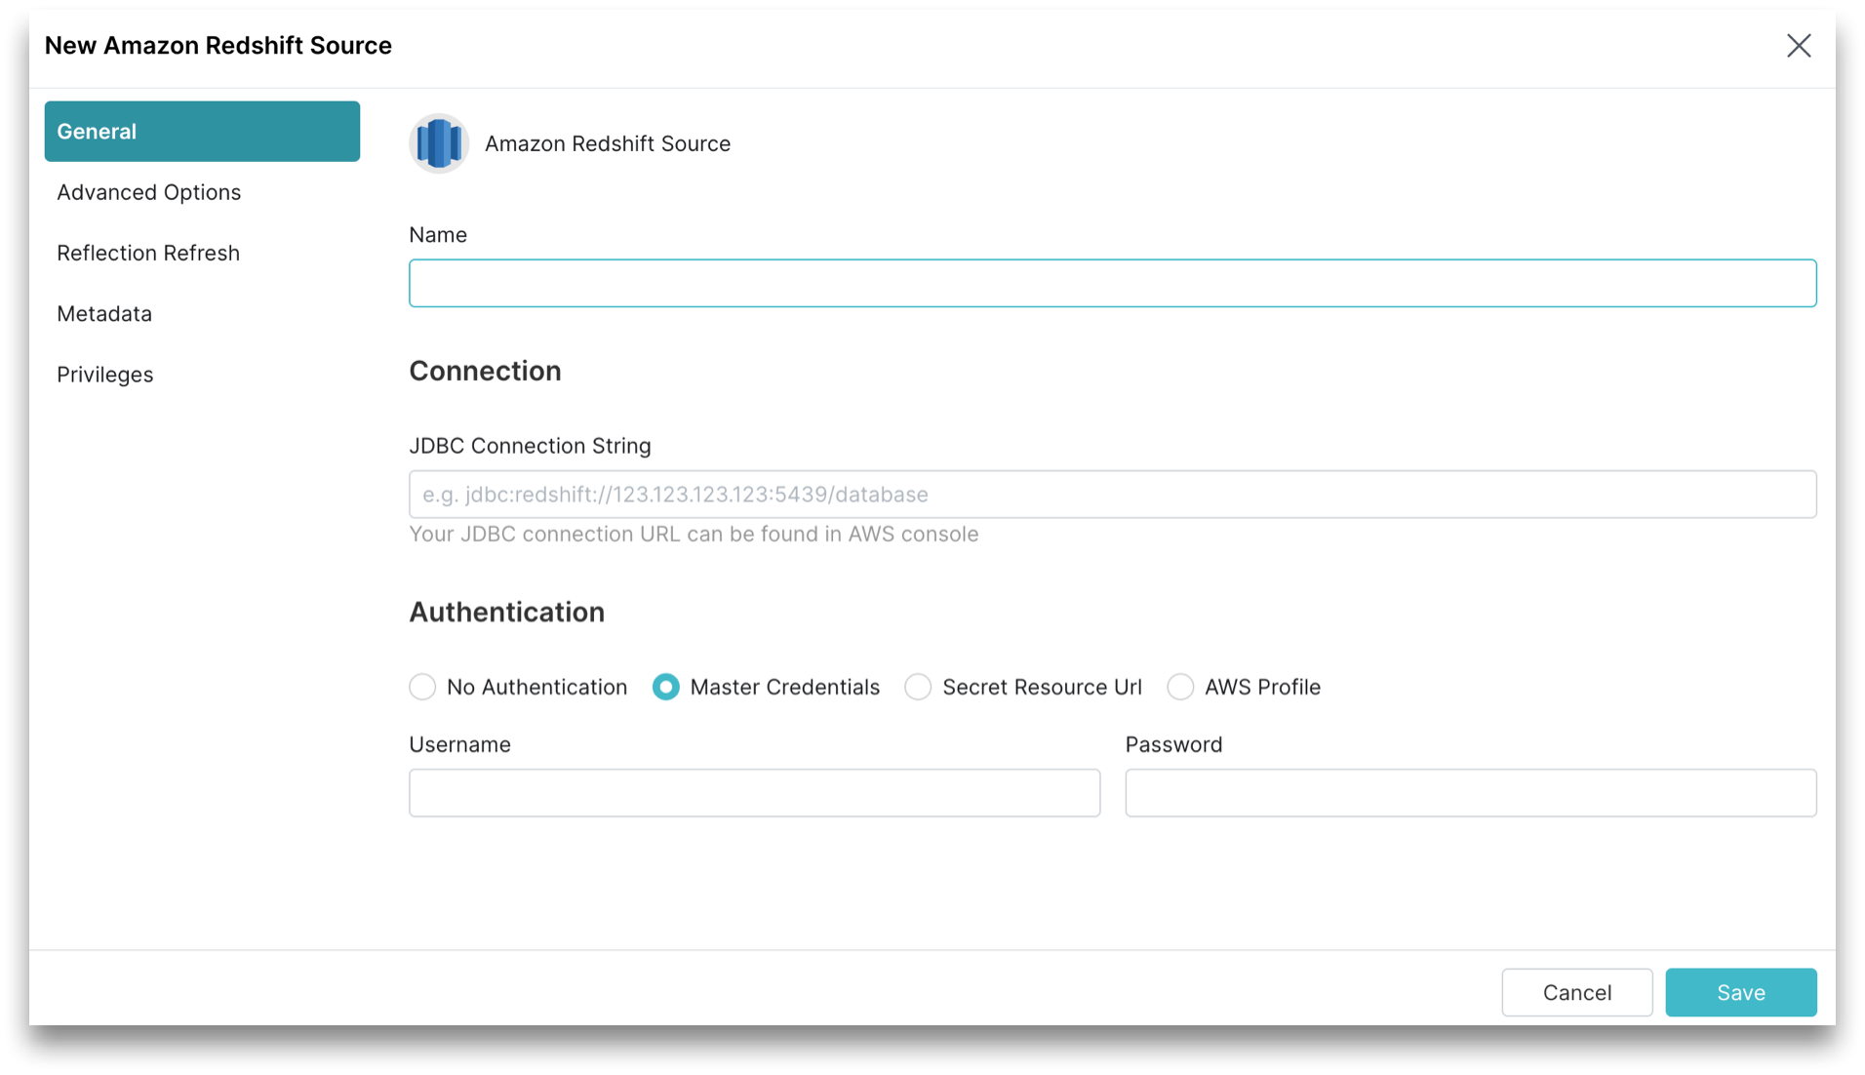Switch to the Advanced Options section

(x=149, y=191)
